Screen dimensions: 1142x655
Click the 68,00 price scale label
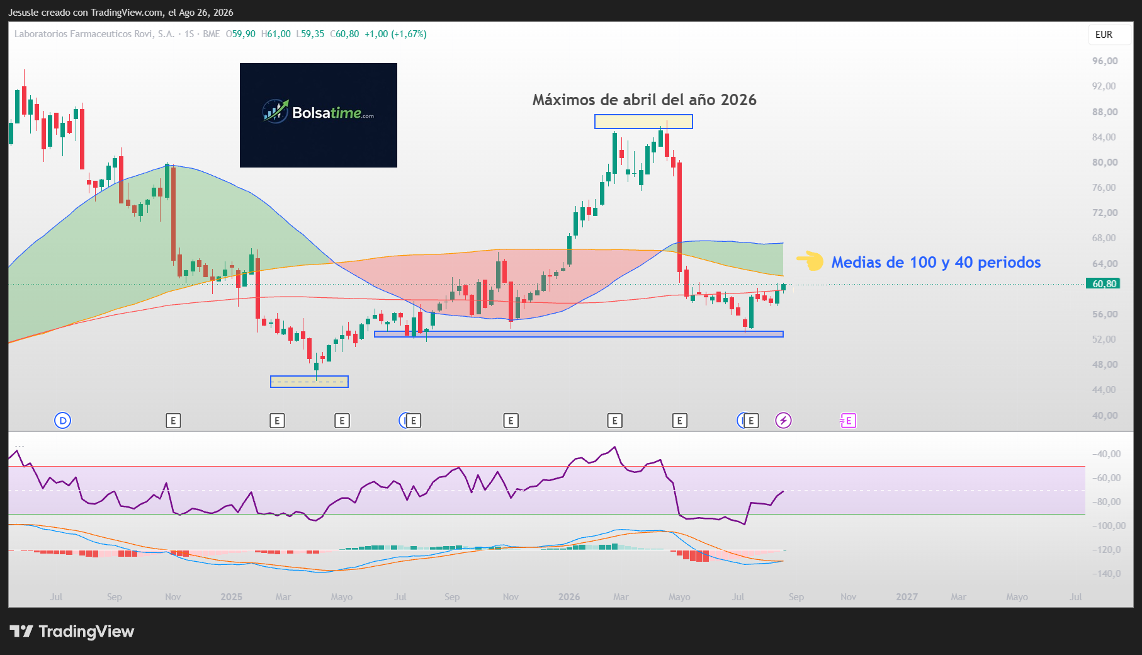pos(1105,238)
